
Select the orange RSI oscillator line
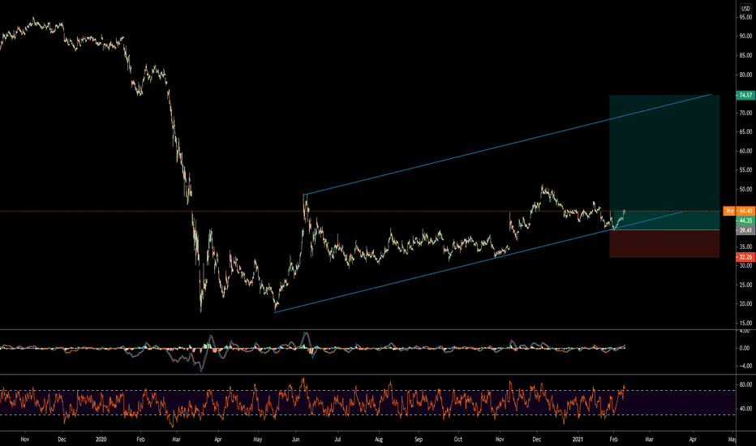[312, 401]
